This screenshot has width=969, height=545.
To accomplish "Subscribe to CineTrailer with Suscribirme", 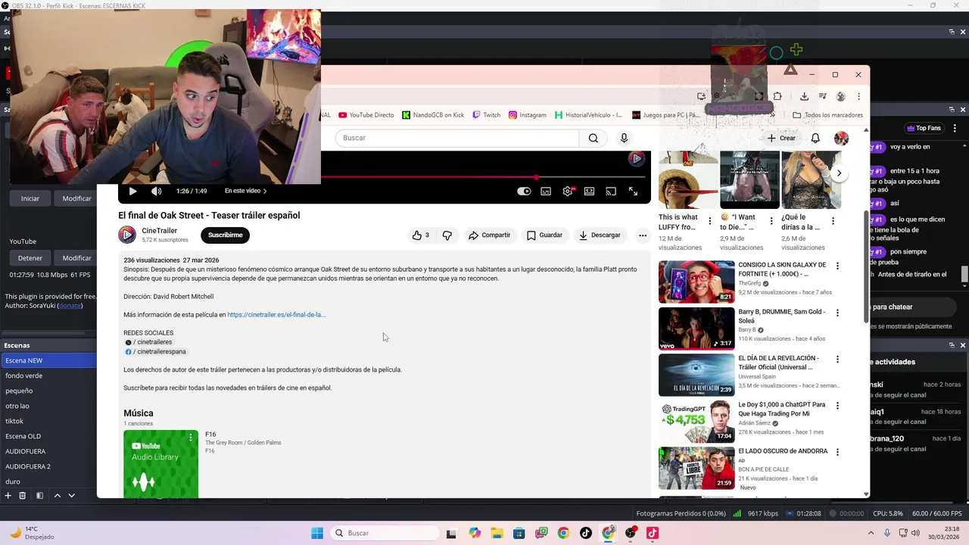I will 225,235.
